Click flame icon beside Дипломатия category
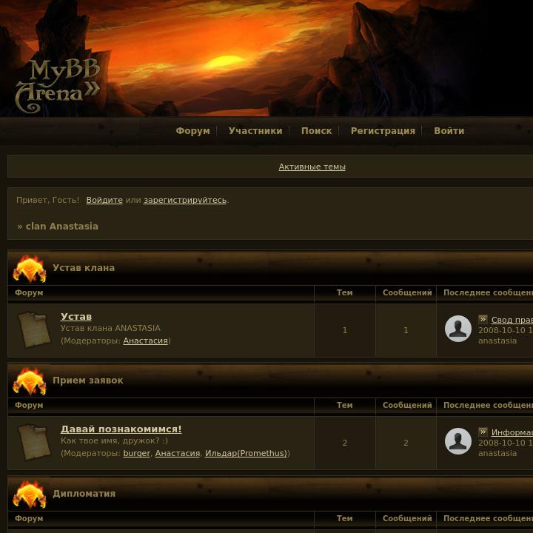 click(30, 495)
